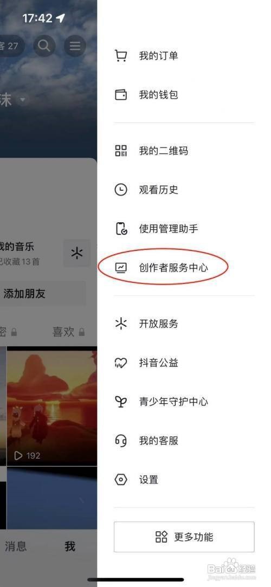Viewport: 271px width, 587px height.
Task: Select the 开放服务 menu entry
Action: pos(184,324)
